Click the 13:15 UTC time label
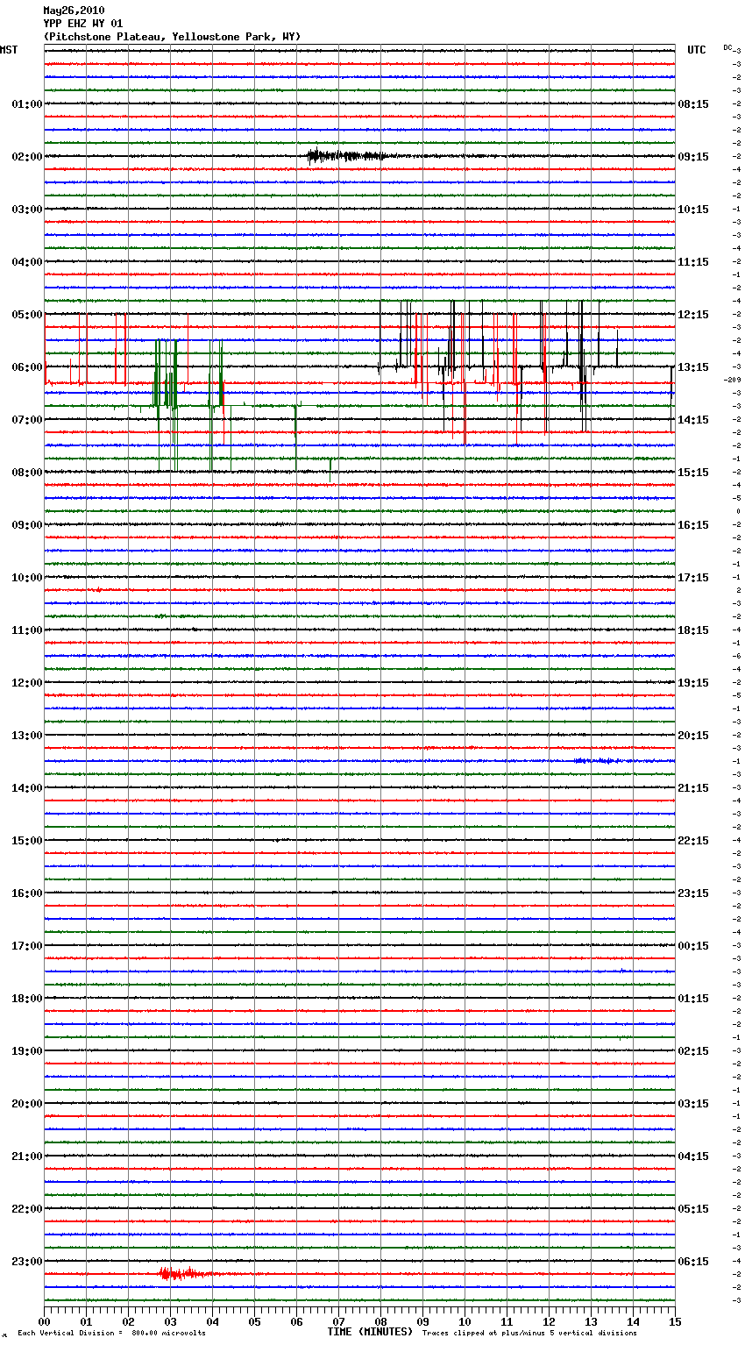745x1345 pixels. (693, 367)
